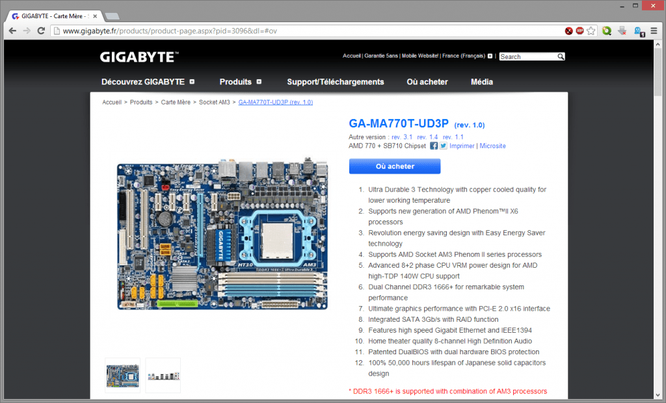
Task: Click the Imprimer link
Action: pyautogui.click(x=462, y=146)
